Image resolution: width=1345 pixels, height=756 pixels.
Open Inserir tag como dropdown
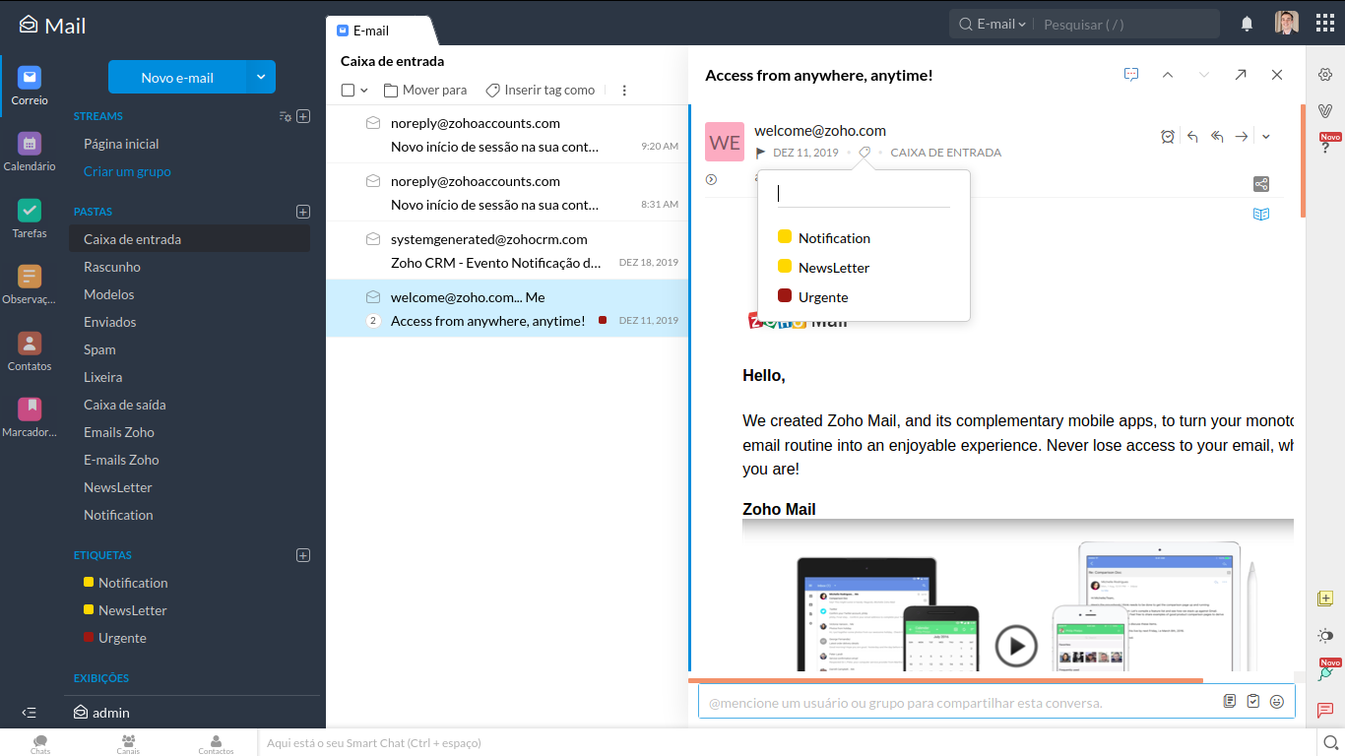coord(541,90)
